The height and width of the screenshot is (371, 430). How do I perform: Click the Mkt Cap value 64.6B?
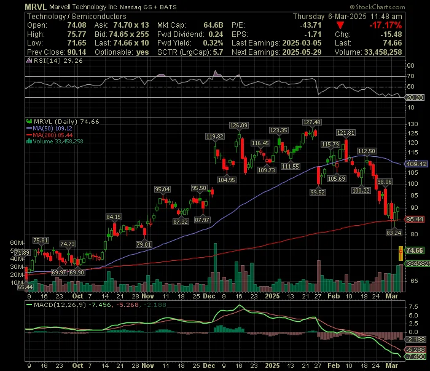(213, 25)
